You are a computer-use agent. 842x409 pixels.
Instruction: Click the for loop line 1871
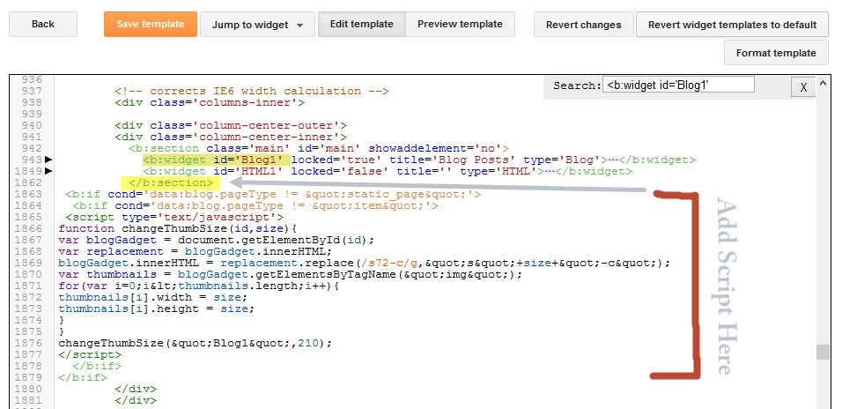click(x=199, y=286)
